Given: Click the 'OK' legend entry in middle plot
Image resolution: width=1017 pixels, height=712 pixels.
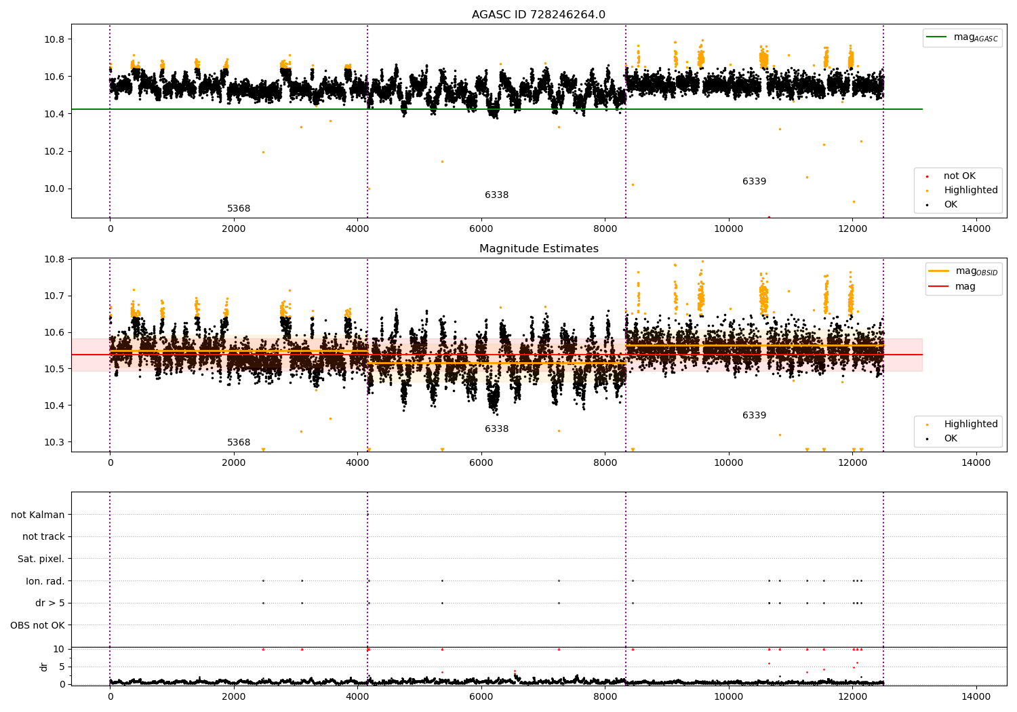Looking at the screenshot, I should tap(951, 438).
